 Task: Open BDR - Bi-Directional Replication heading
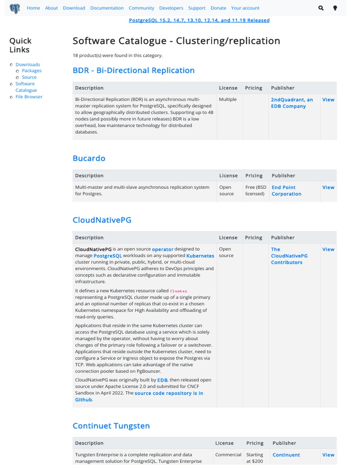point(133,70)
